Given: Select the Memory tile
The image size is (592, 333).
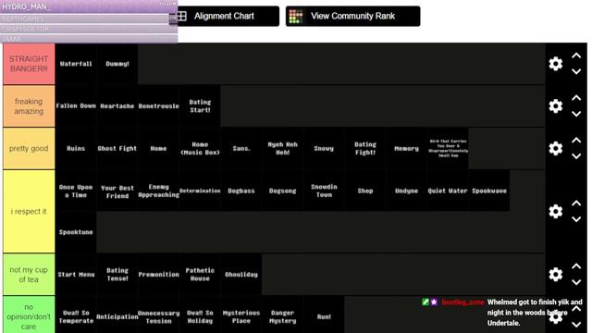Looking at the screenshot, I should click(406, 148).
